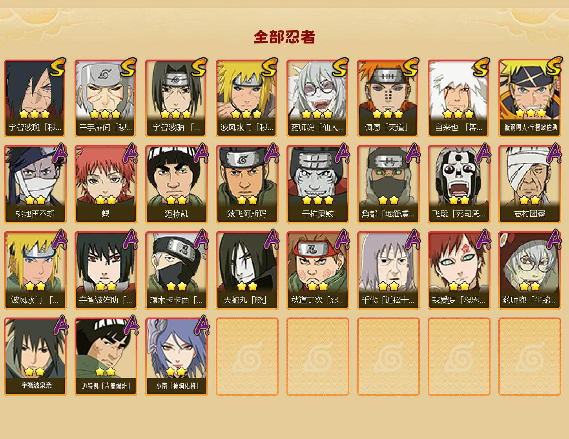Select the 漩涡鸣人·宇智波佐助 card

click(530, 98)
